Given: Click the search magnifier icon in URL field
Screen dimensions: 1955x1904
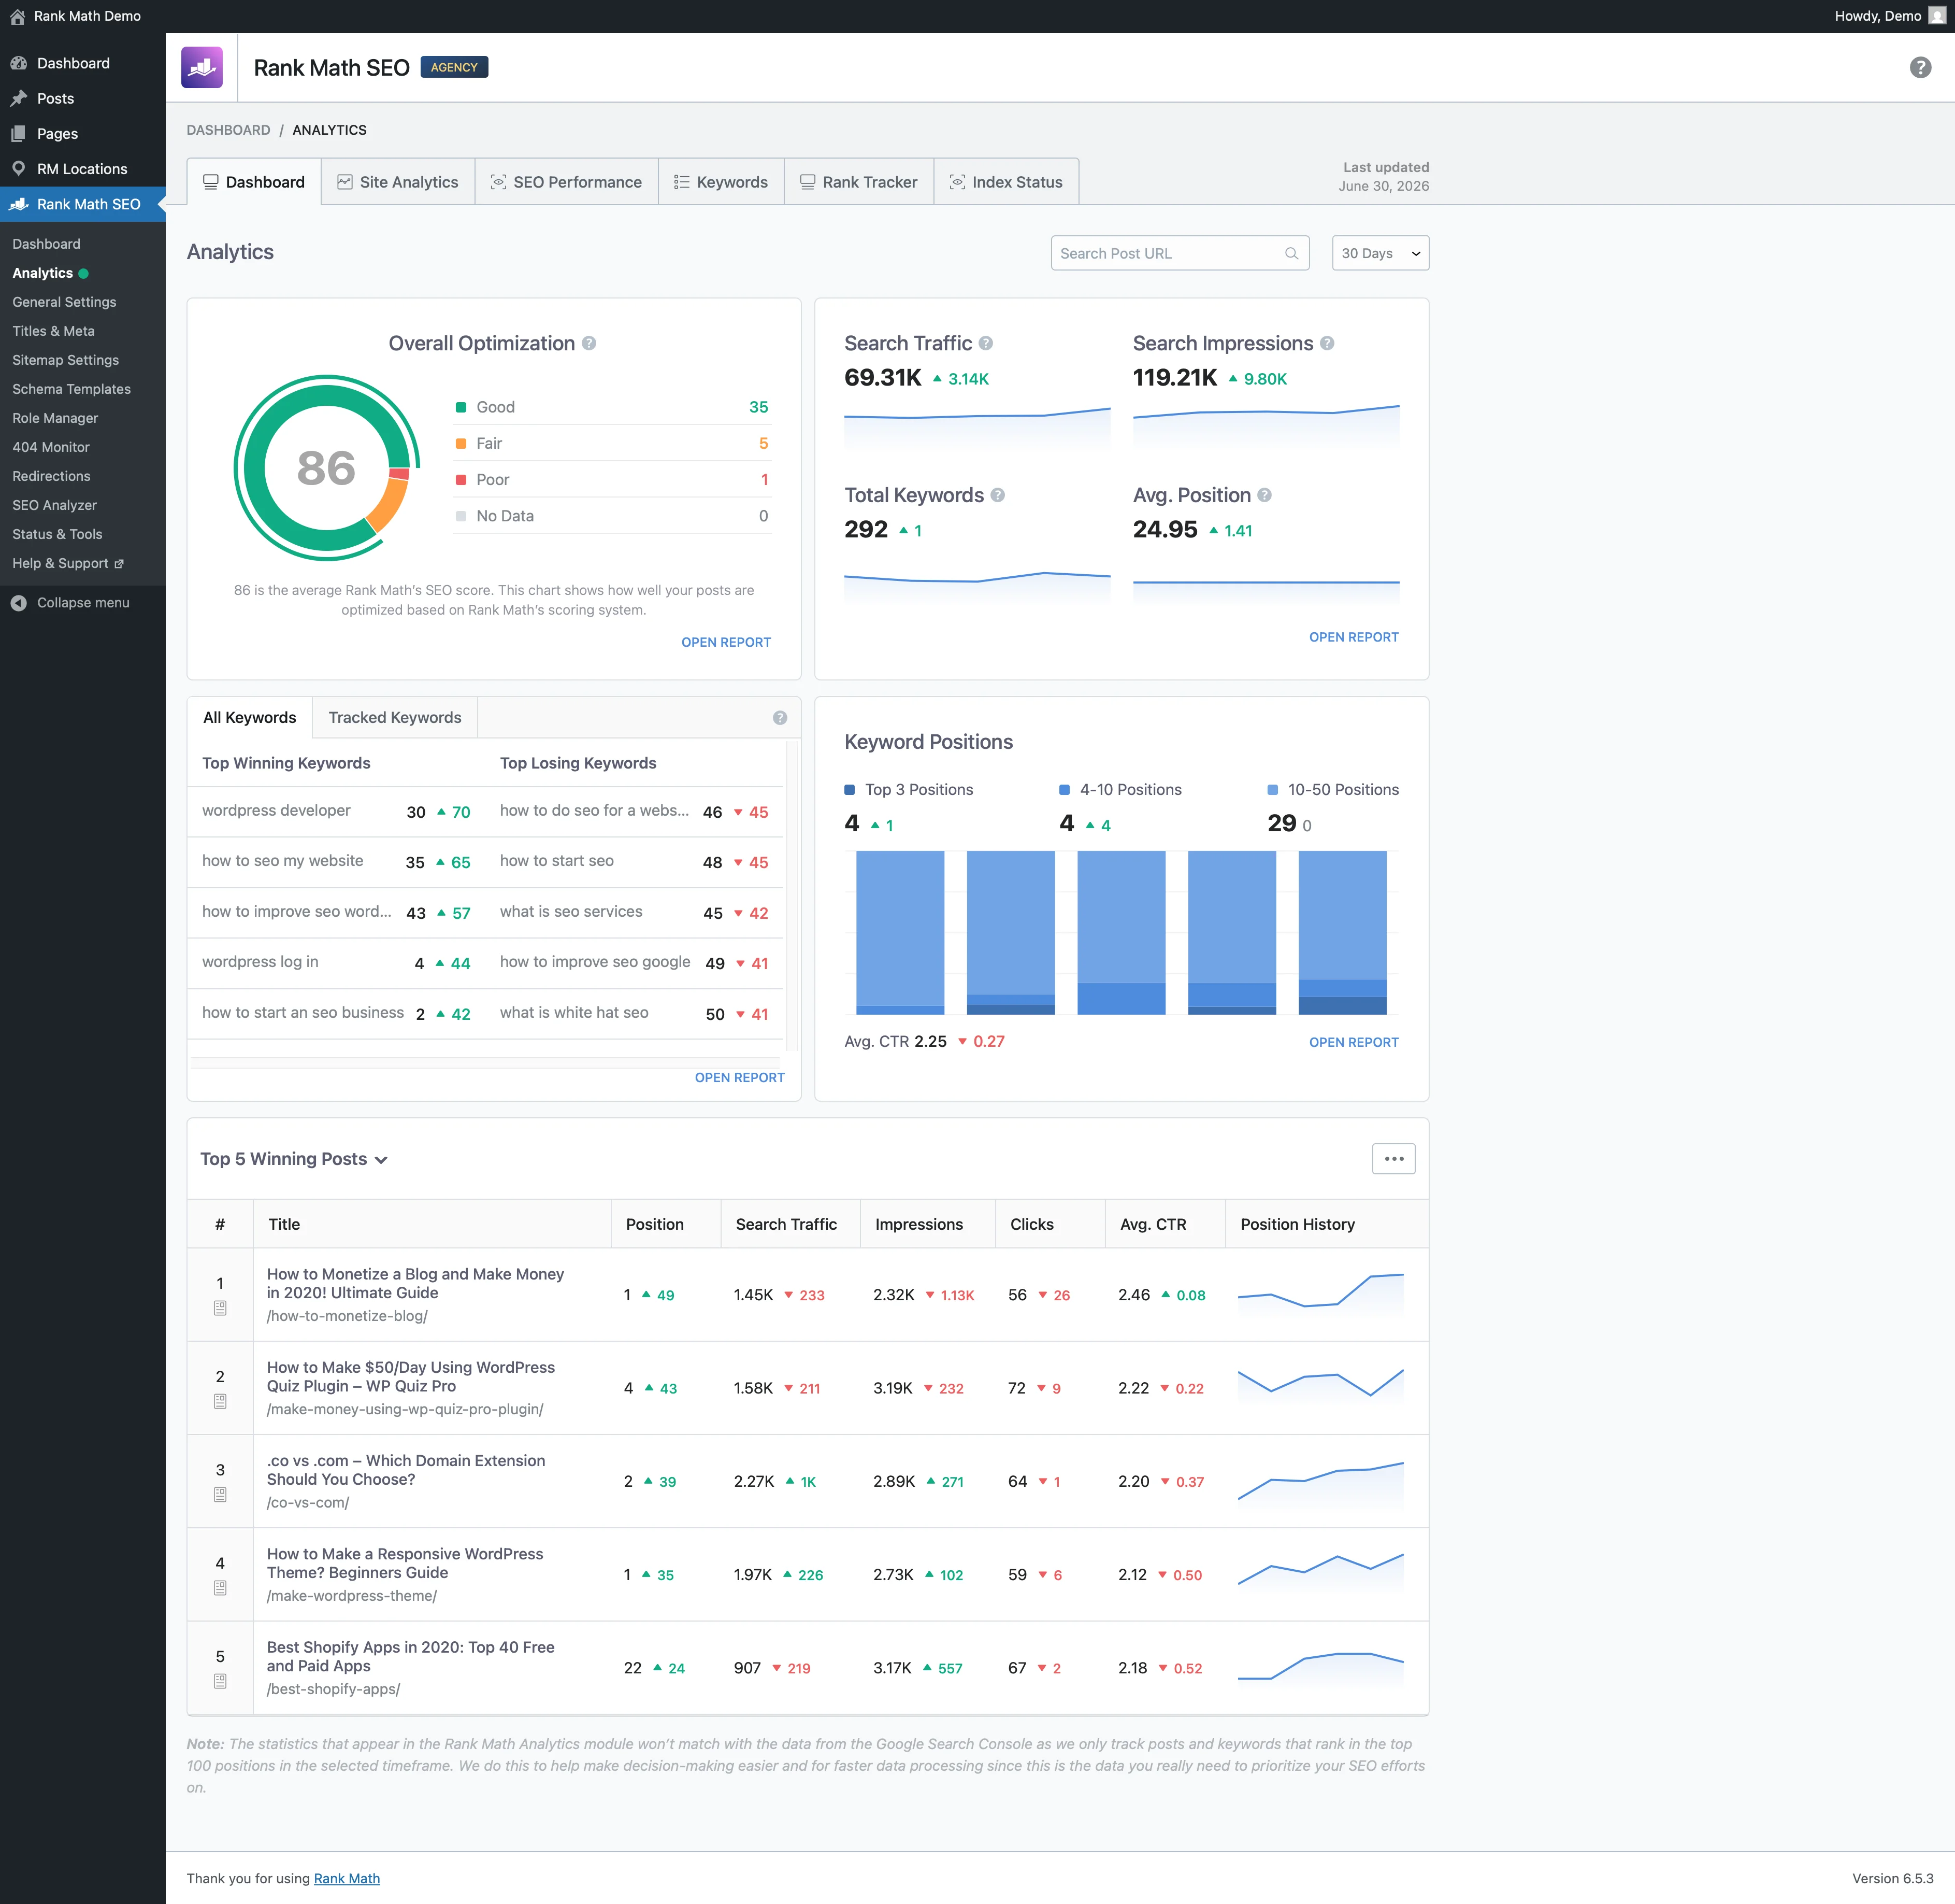Looking at the screenshot, I should (x=1291, y=254).
